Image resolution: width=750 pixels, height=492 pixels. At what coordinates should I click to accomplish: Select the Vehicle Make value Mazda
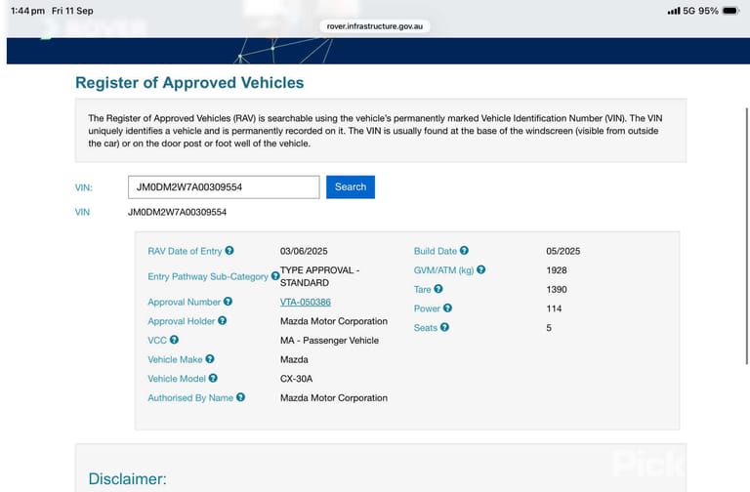click(294, 359)
